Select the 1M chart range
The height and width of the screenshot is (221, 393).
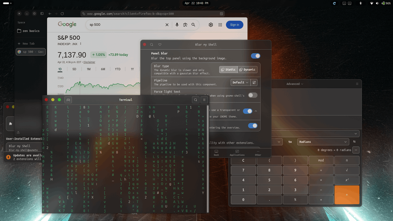point(88,69)
